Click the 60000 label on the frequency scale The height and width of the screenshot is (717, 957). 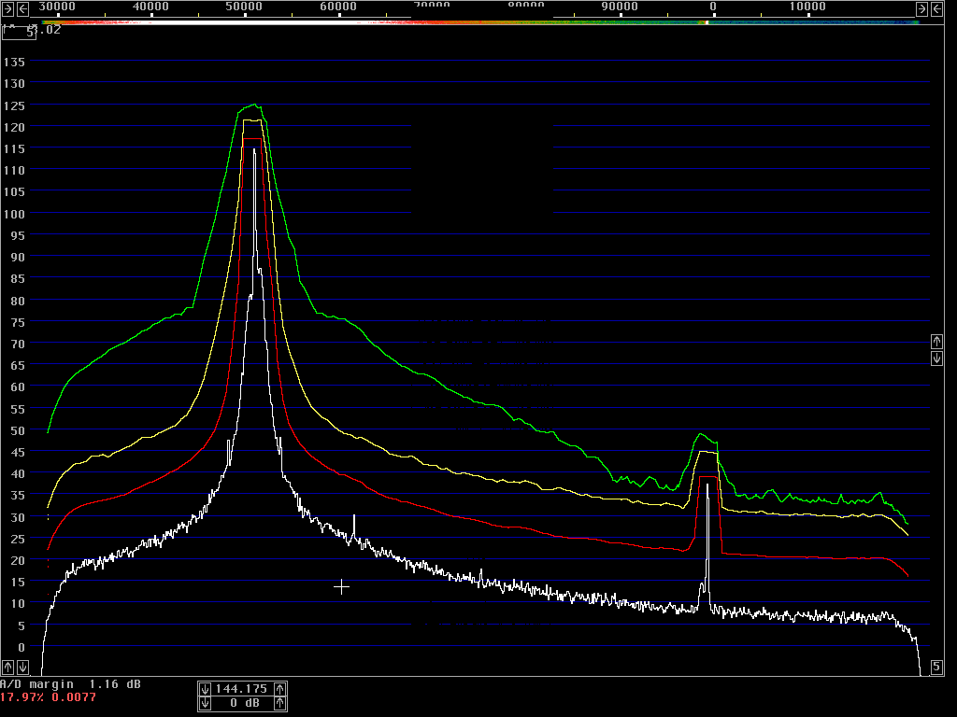point(338,7)
